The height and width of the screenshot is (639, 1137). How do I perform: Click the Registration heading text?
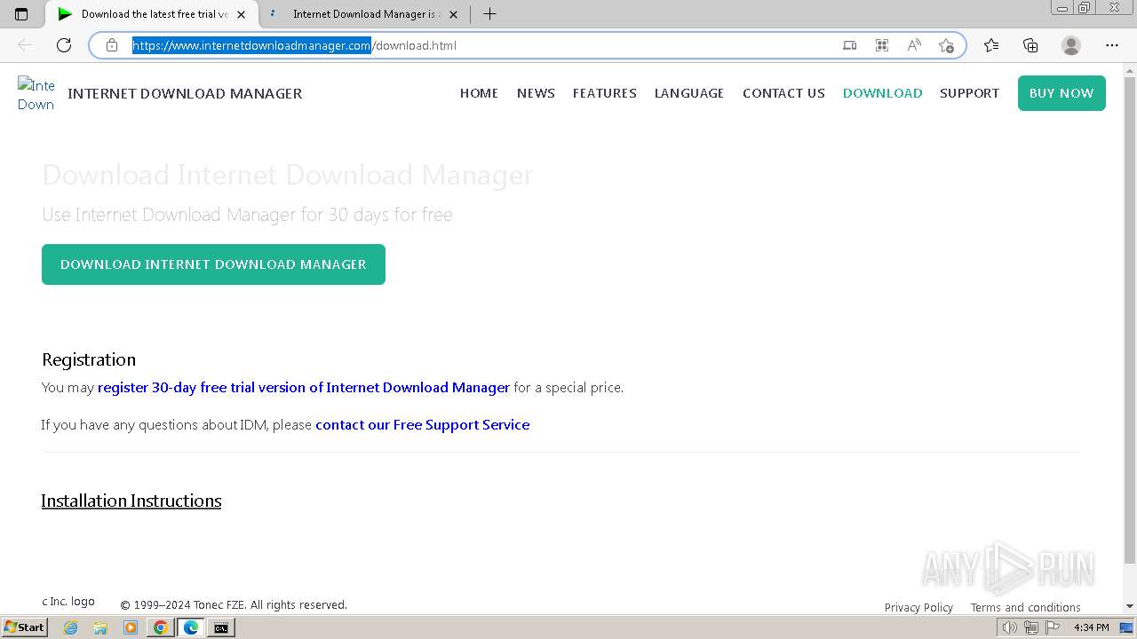(x=89, y=359)
